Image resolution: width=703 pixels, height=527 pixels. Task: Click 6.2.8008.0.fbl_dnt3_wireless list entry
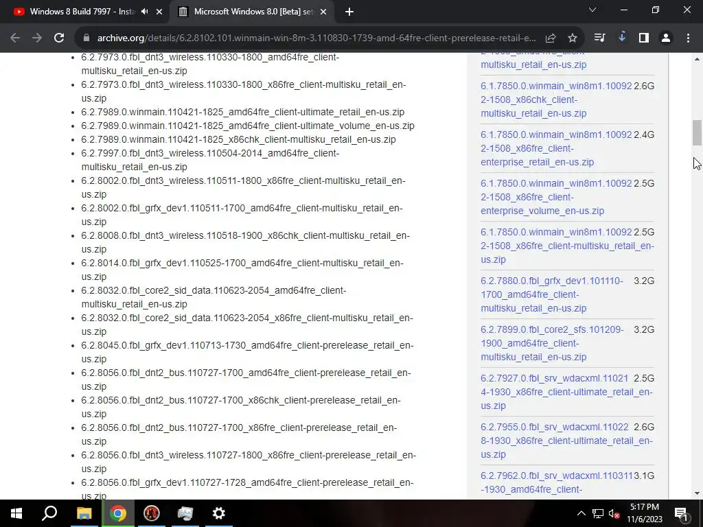click(245, 242)
